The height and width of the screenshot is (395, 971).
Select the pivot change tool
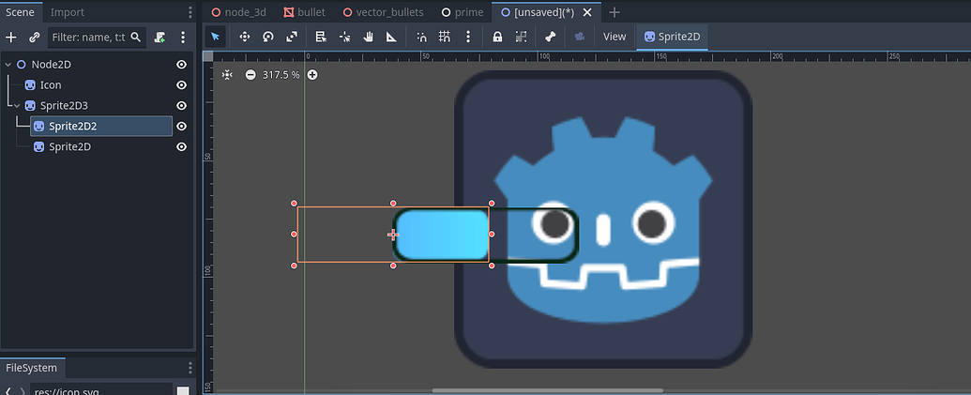(x=345, y=38)
